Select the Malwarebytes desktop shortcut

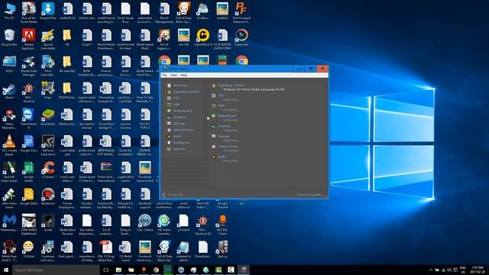[x=9, y=223]
